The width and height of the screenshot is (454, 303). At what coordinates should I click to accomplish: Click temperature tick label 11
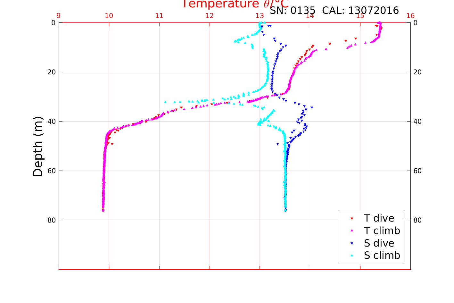tap(159, 16)
